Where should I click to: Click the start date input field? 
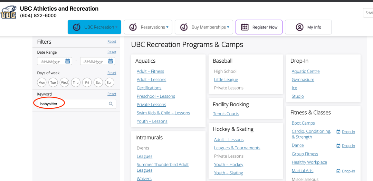(55, 61)
